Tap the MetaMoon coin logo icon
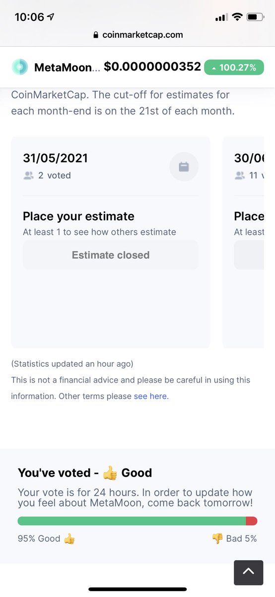The height and width of the screenshot is (597, 275). coord(20,67)
